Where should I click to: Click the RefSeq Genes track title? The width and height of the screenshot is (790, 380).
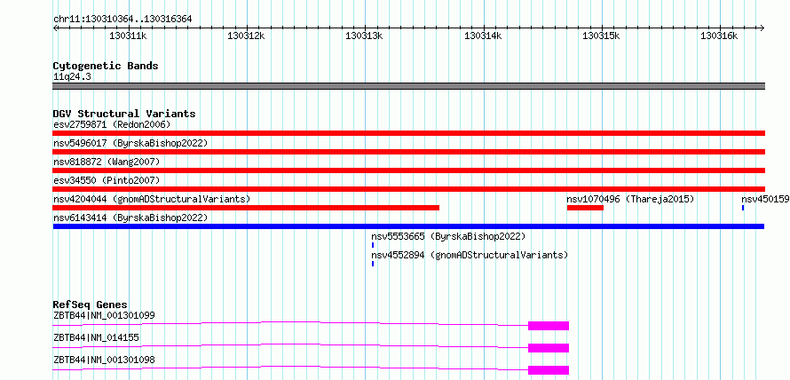point(91,305)
